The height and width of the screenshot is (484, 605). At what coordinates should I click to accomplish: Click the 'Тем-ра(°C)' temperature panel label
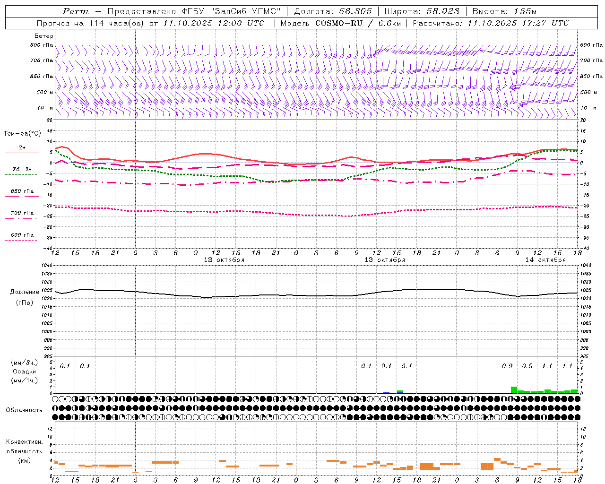click(x=22, y=134)
